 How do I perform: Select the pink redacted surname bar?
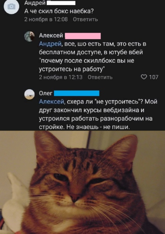pos(83,36)
